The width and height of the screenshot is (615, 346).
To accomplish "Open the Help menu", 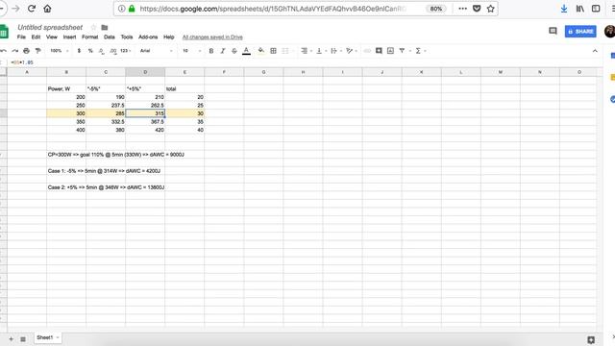I will [169, 37].
